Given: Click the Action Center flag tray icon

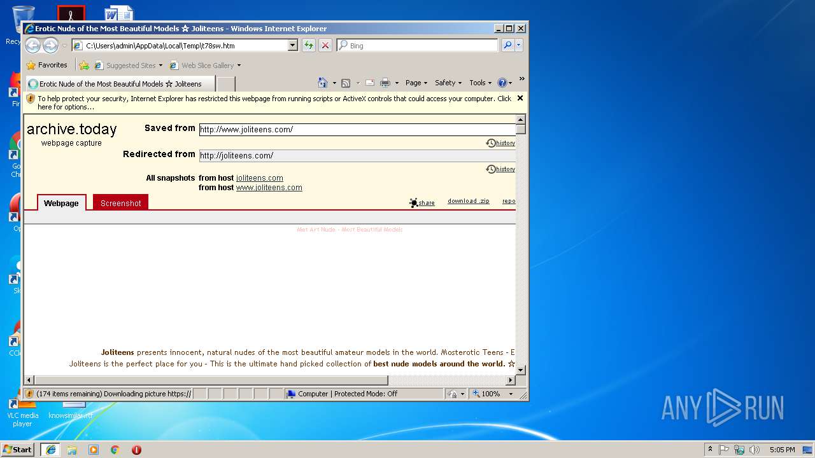Looking at the screenshot, I should point(724,450).
